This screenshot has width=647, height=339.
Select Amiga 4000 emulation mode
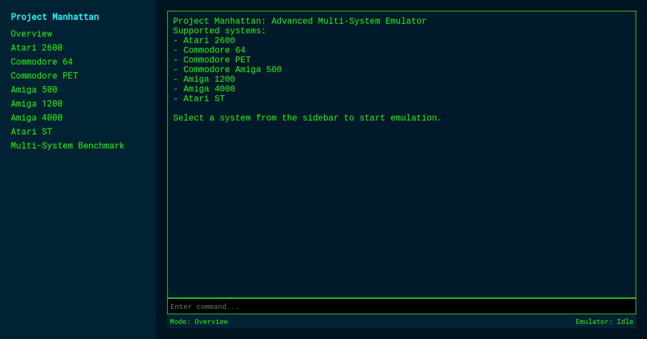coord(37,118)
